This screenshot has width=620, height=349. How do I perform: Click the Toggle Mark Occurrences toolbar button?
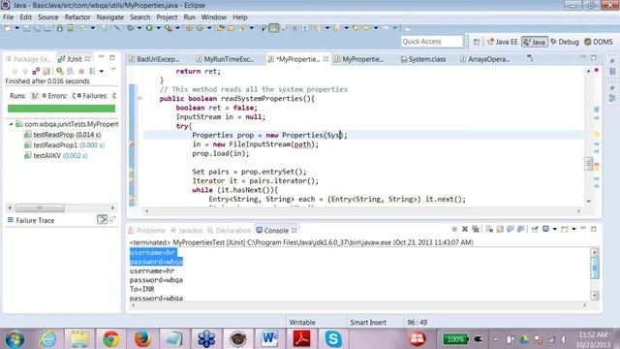[x=273, y=28]
